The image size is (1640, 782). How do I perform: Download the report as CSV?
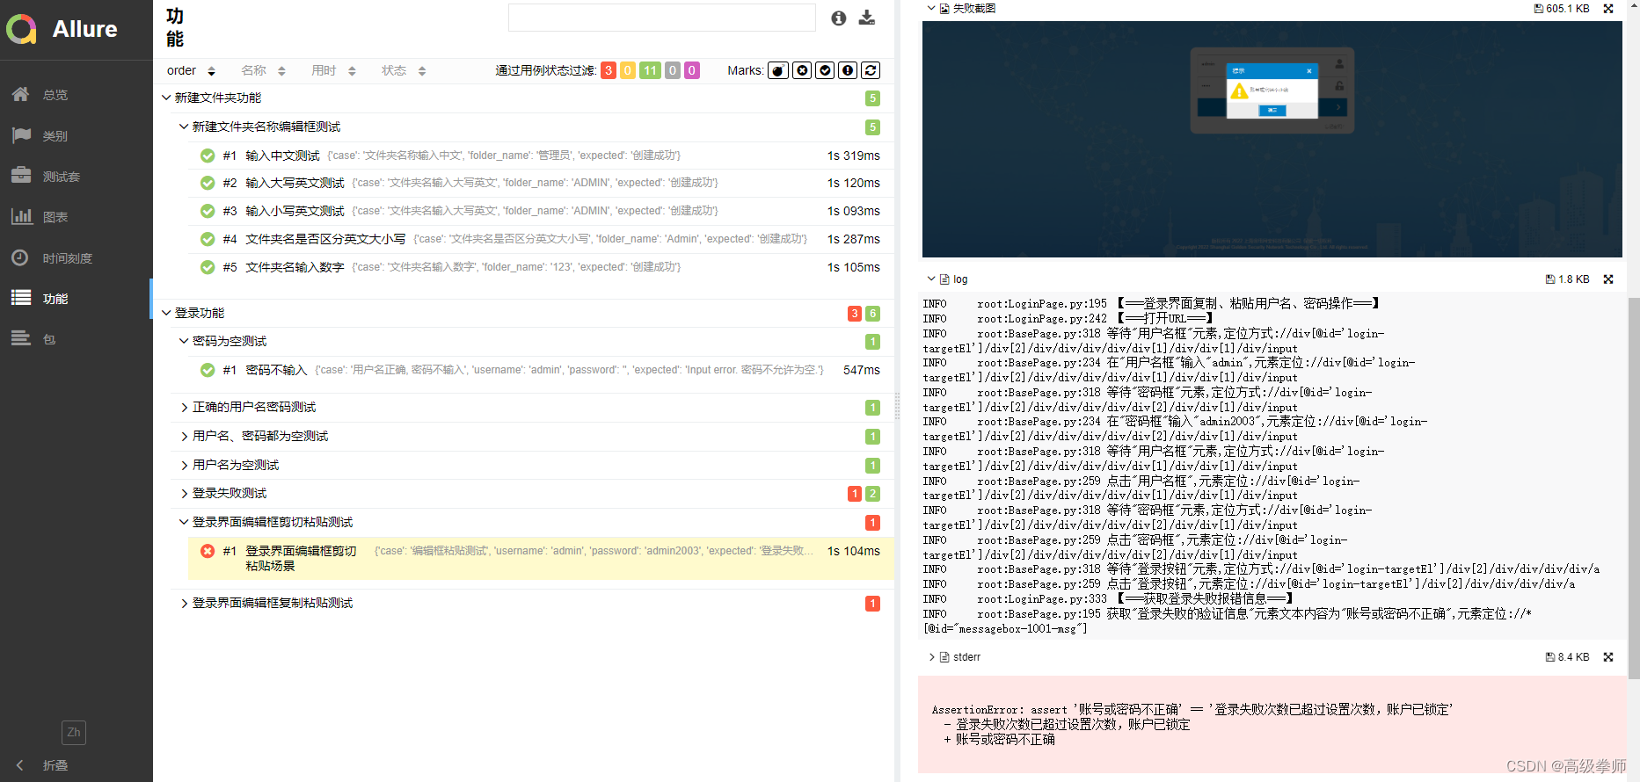click(867, 18)
